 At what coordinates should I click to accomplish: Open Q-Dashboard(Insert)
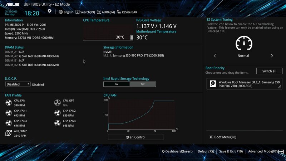tap(177, 151)
